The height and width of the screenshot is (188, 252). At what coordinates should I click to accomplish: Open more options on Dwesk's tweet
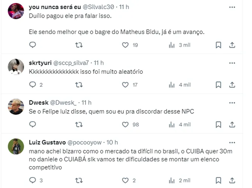pos(232,102)
